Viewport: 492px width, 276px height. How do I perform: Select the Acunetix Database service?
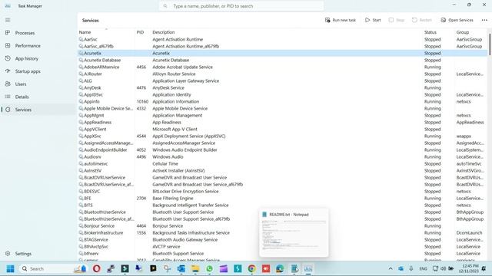[282, 60]
